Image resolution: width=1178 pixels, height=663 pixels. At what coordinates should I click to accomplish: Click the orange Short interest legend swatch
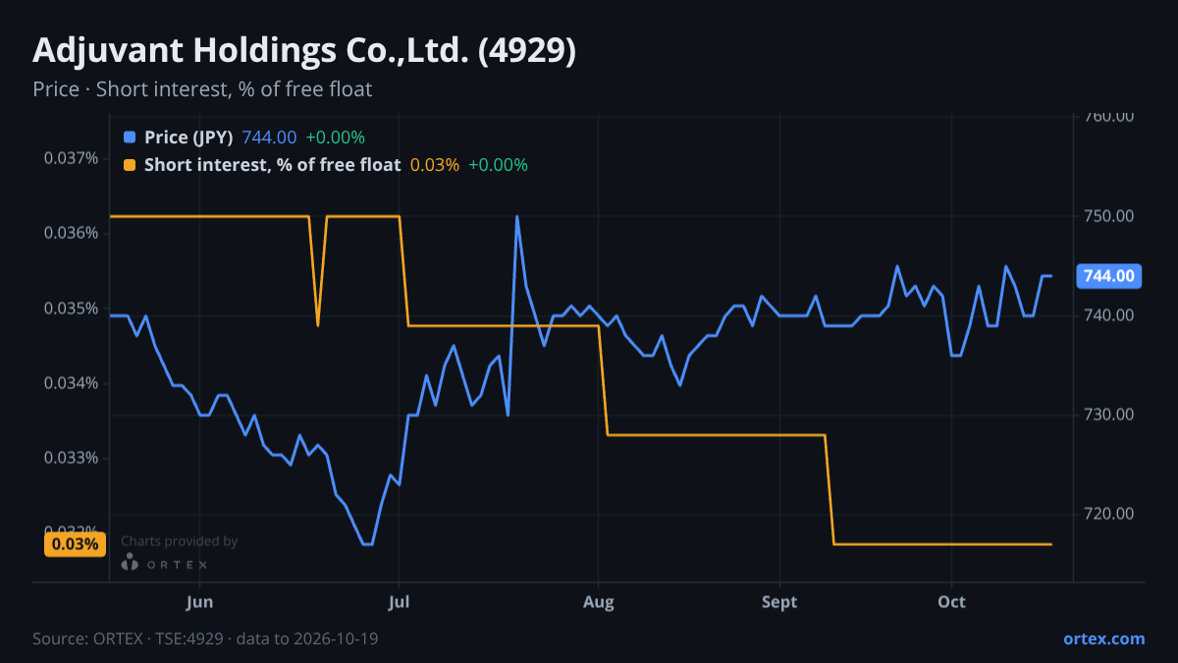pyautogui.click(x=130, y=165)
